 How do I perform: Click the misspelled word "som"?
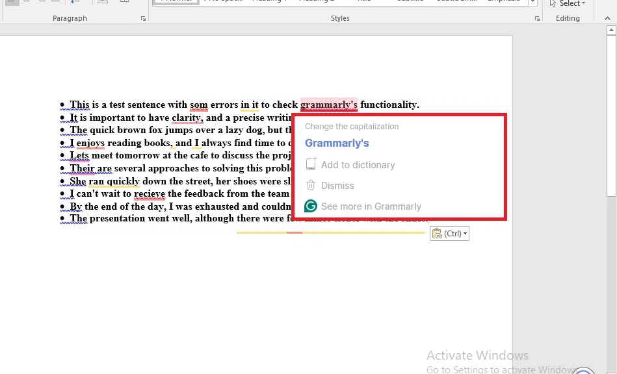tap(199, 105)
